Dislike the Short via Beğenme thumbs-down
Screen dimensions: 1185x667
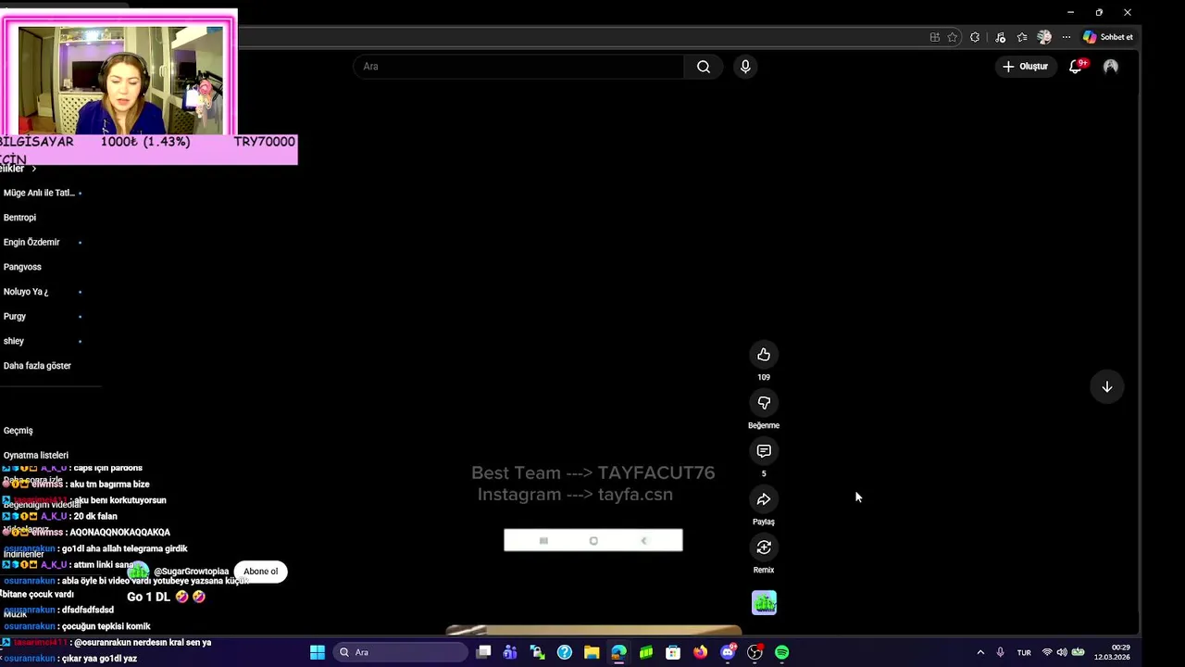click(x=764, y=403)
